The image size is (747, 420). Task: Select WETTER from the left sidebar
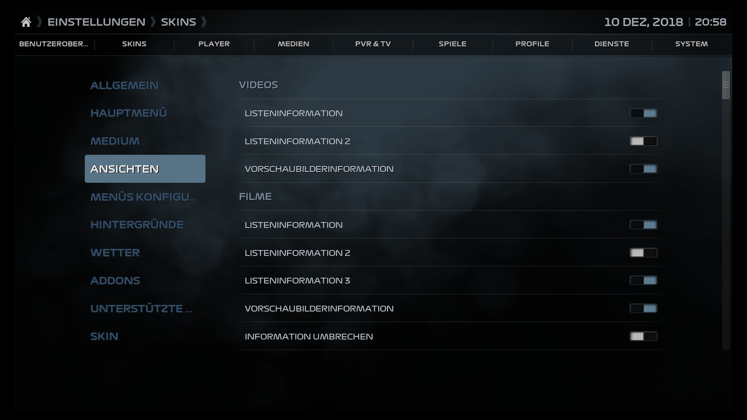pyautogui.click(x=115, y=252)
